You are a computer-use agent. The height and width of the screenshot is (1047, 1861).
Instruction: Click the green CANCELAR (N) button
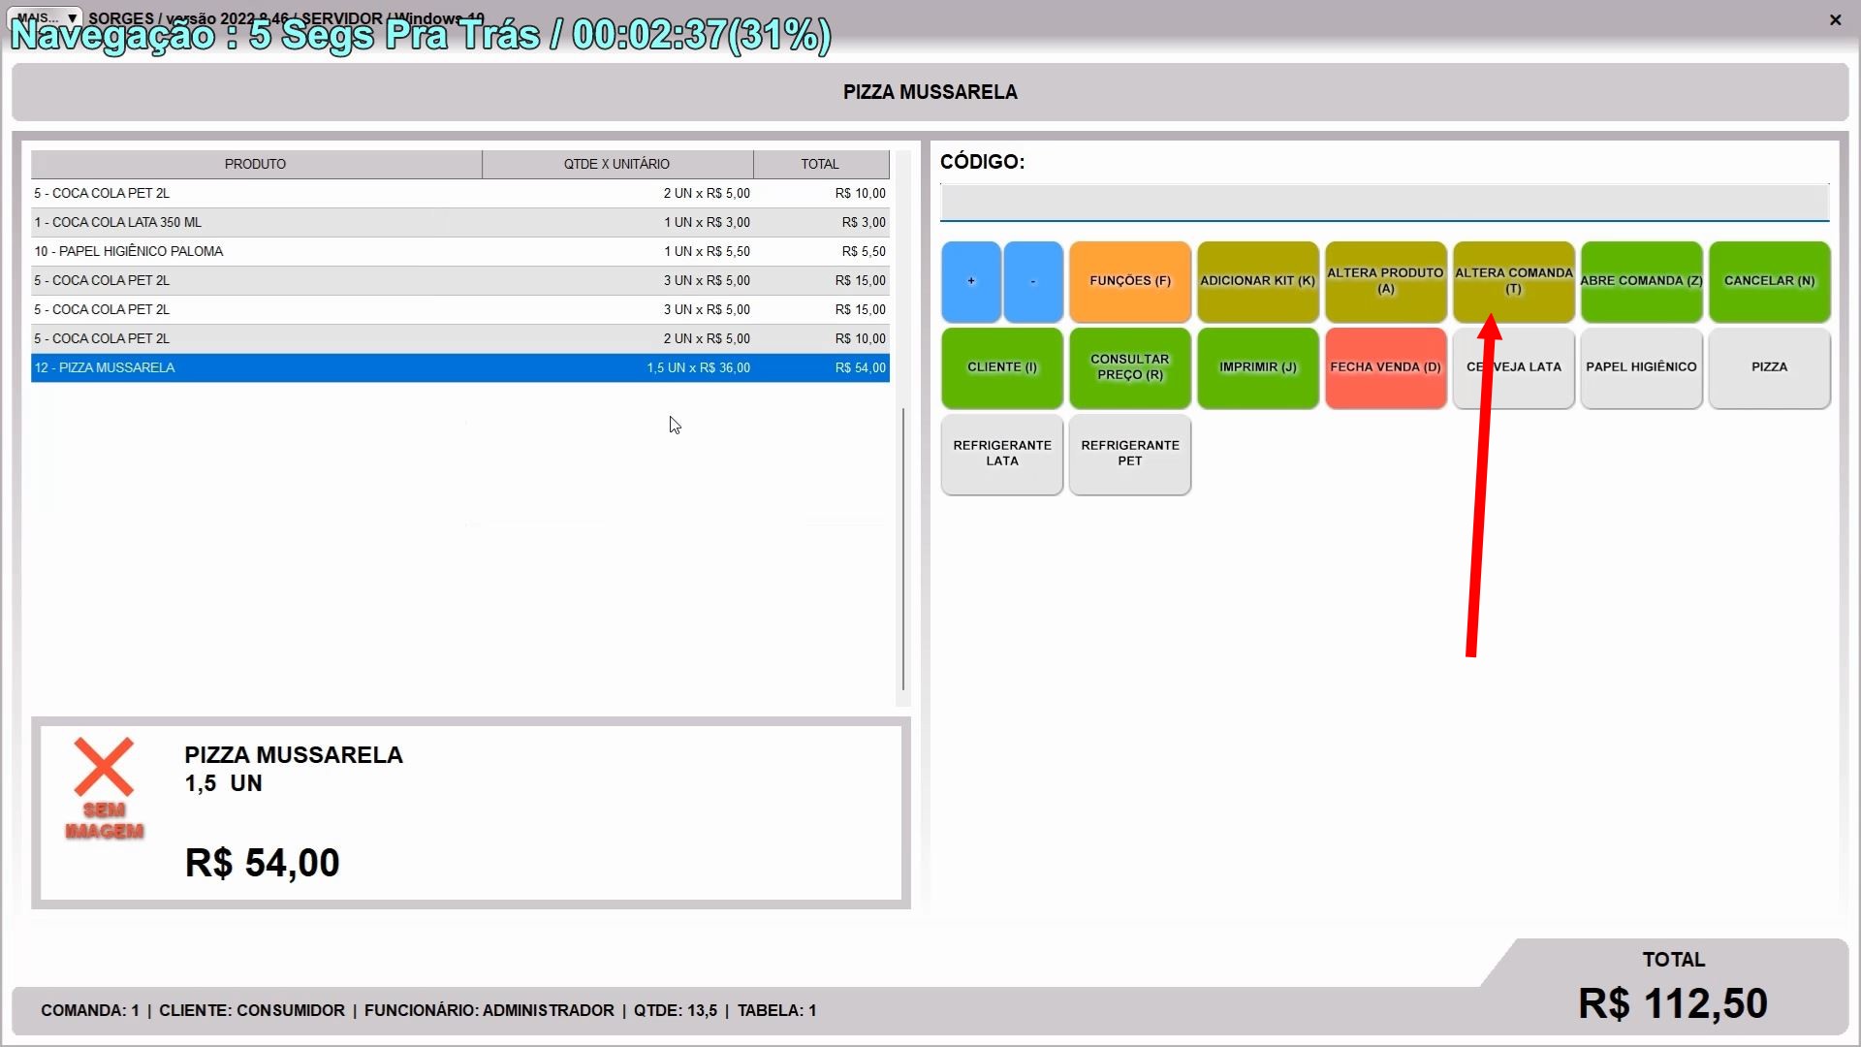(1769, 281)
